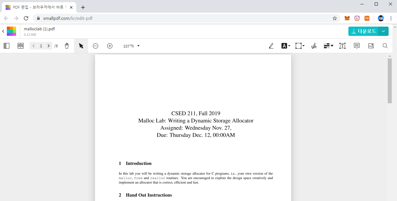The height and width of the screenshot is (201, 397).
Task: Add a comment note
Action: 357,46
